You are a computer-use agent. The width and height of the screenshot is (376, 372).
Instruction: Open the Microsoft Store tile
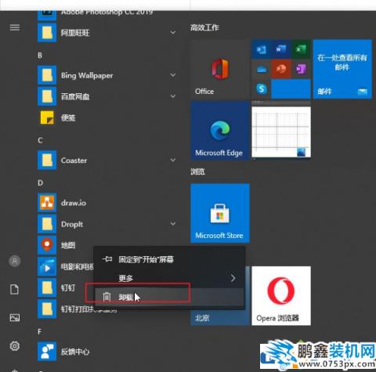point(220,213)
